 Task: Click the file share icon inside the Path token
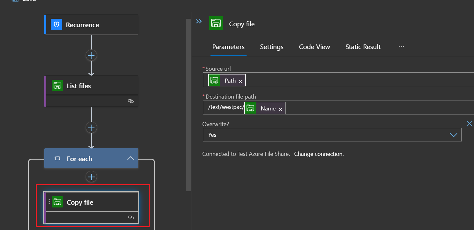click(x=215, y=80)
